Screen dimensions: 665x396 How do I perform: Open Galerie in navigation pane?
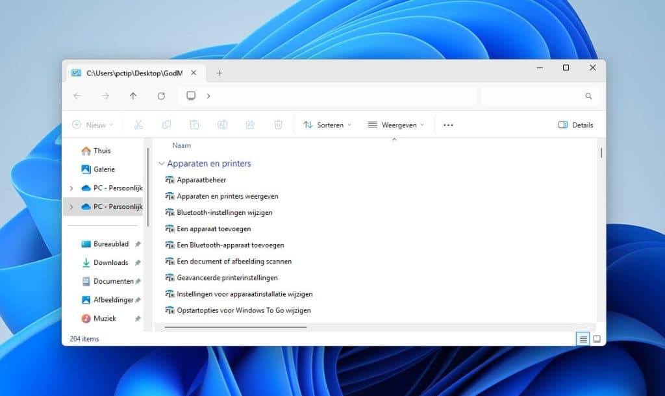[x=104, y=169]
